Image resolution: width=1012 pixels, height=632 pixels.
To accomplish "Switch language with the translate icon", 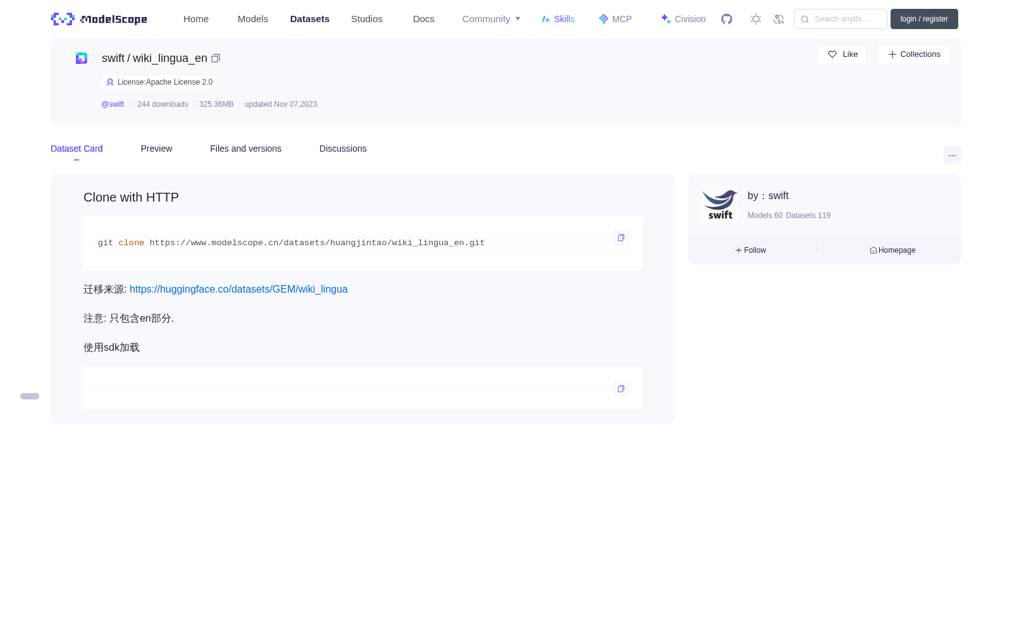I will click(x=779, y=19).
